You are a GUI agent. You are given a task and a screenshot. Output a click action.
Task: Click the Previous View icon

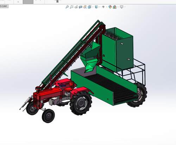(x=76, y=7)
